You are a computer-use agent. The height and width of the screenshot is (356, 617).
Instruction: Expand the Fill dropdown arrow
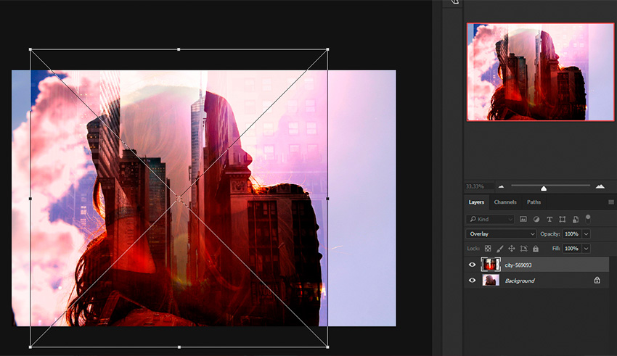(587, 249)
